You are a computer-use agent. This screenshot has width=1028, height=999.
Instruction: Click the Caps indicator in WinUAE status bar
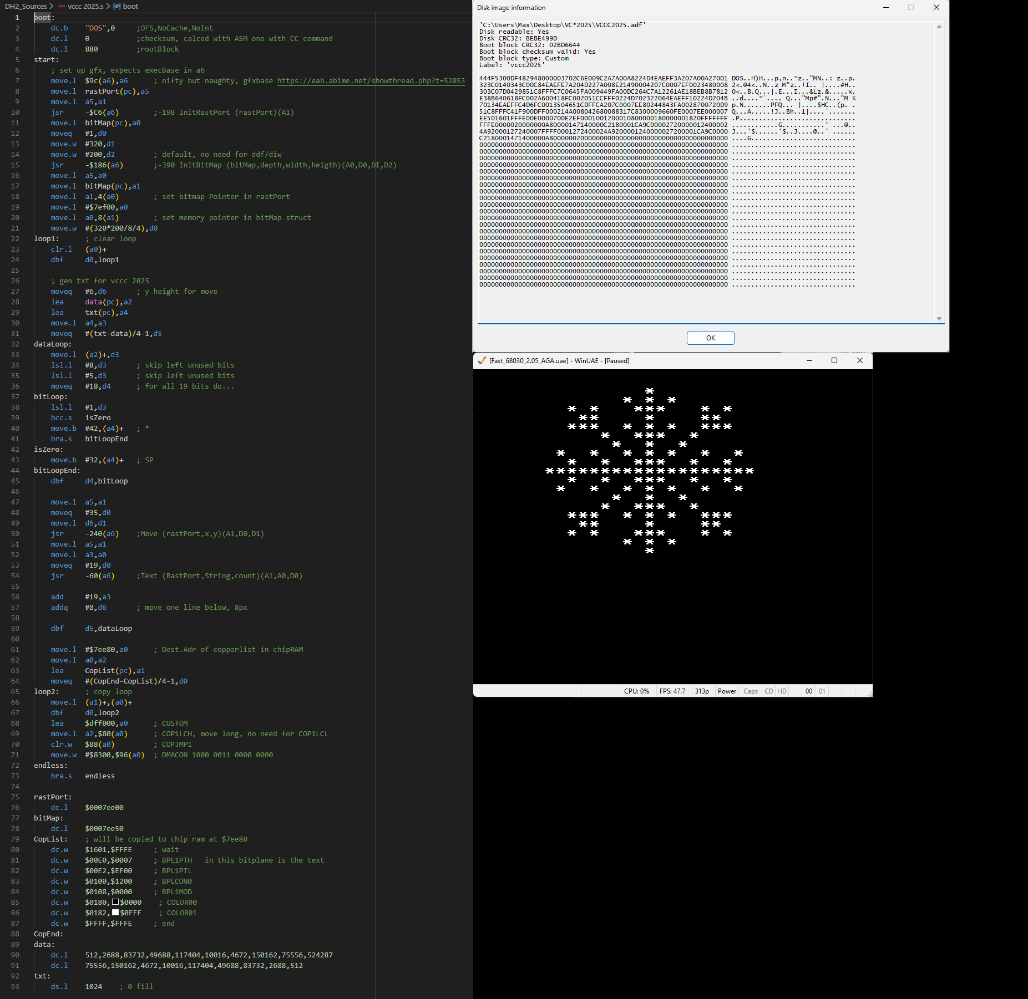(x=750, y=691)
